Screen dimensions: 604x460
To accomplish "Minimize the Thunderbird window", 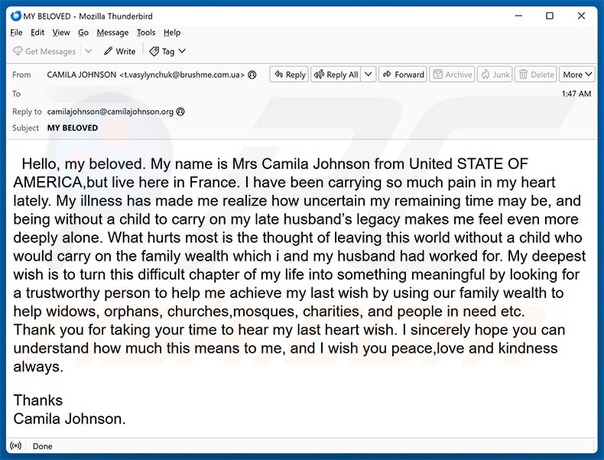I will 519,16.
